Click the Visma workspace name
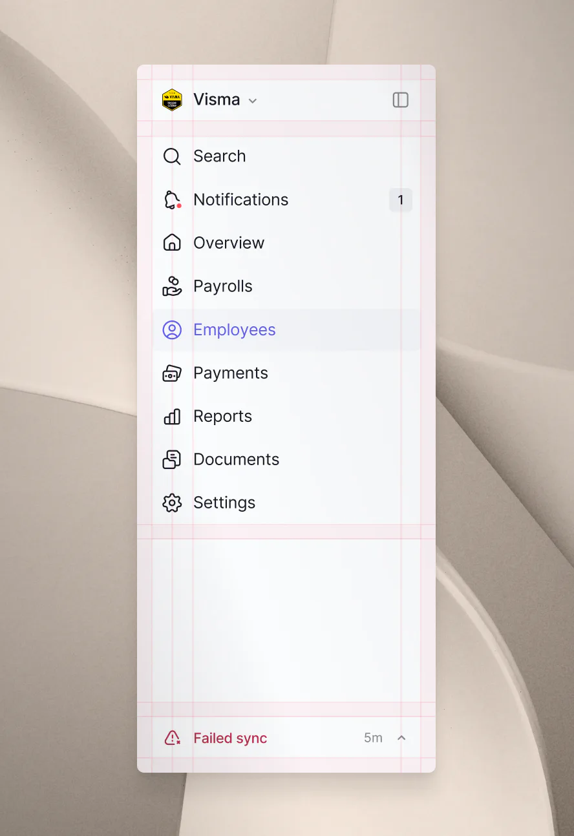574x836 pixels. coord(217,99)
